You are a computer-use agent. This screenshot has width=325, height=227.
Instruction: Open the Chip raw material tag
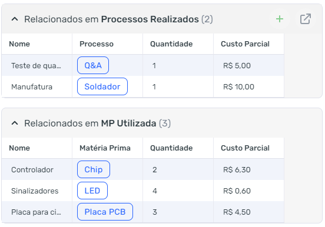click(x=94, y=169)
